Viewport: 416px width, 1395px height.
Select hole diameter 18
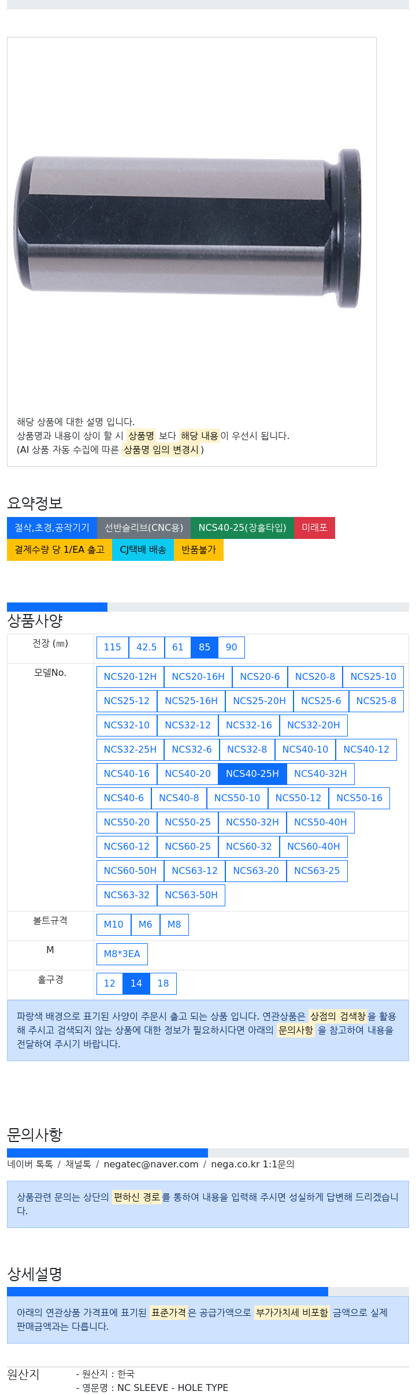pyautogui.click(x=163, y=984)
